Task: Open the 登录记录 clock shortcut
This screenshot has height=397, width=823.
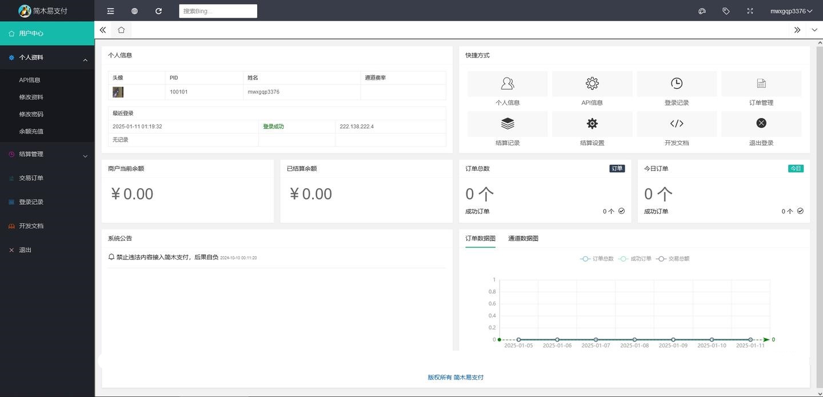Action: click(676, 84)
